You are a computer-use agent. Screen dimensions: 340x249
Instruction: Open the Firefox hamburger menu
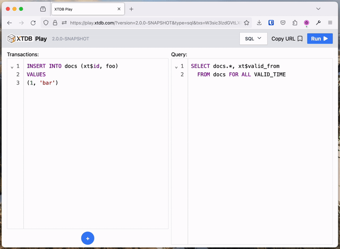[x=330, y=23]
